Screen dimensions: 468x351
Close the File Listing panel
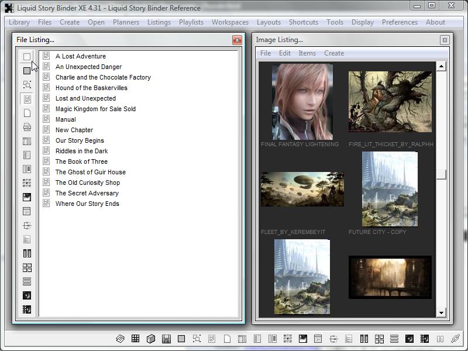coord(237,40)
